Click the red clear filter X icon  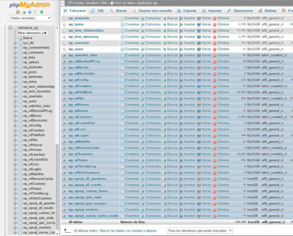[46, 33]
